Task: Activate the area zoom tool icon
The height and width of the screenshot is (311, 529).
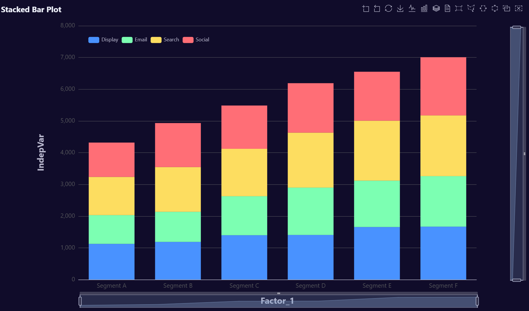Action: [x=366, y=8]
